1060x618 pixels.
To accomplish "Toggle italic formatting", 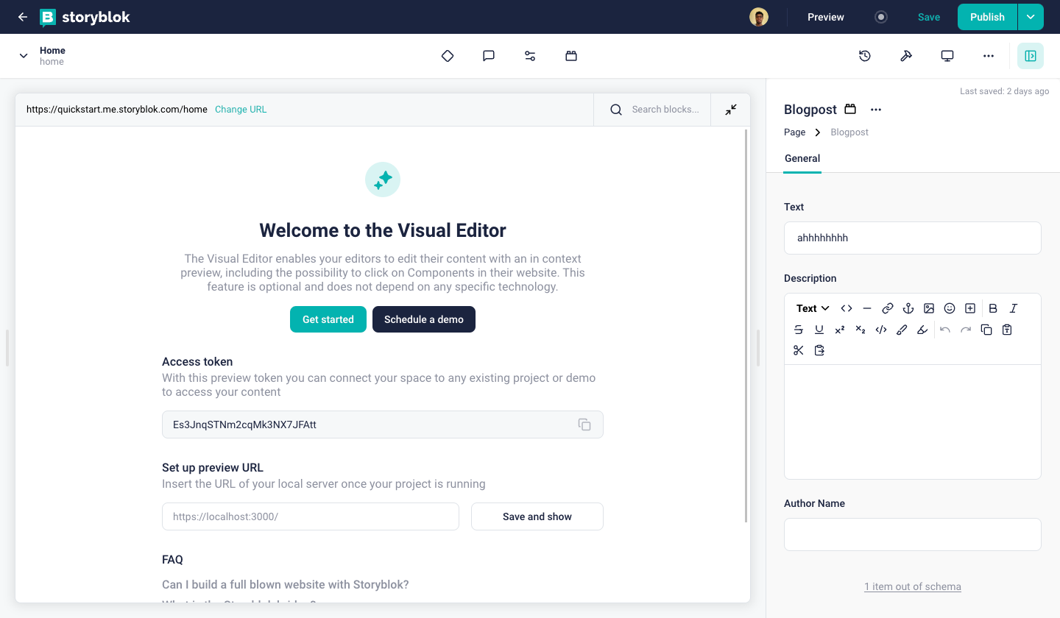I will click(x=1014, y=308).
